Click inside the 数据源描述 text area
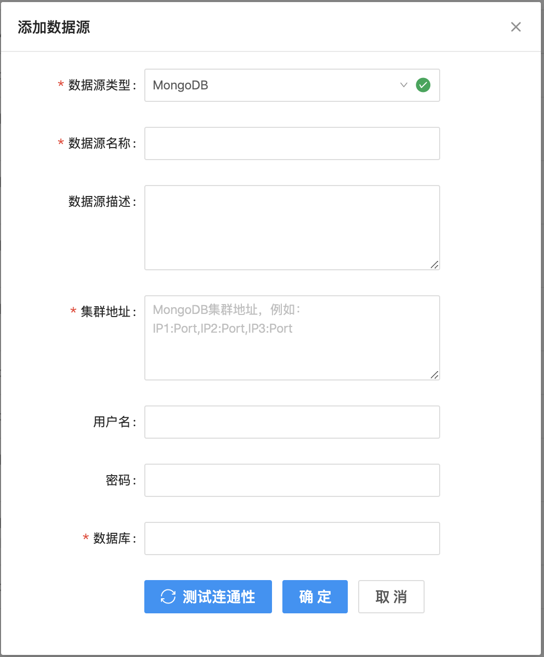 coord(292,227)
